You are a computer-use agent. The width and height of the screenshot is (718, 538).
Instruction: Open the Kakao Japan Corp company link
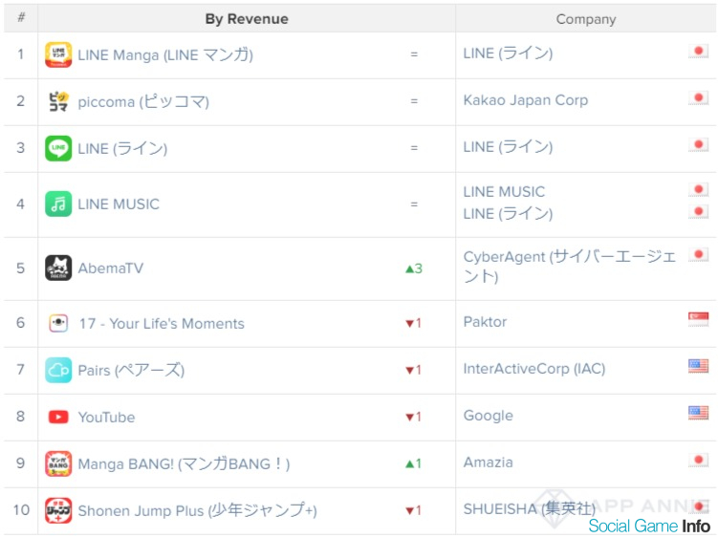pos(525,100)
